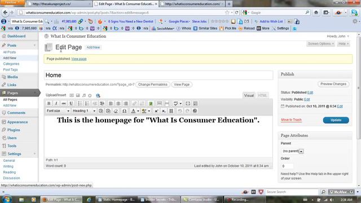This screenshot has height=203, width=361.
Task: Toggle bold formatting in the editor
Action: 49,104
